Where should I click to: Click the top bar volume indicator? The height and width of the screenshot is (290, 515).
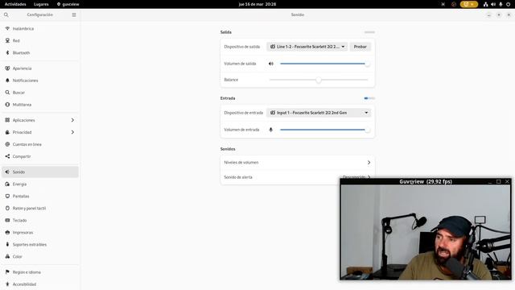[493, 4]
